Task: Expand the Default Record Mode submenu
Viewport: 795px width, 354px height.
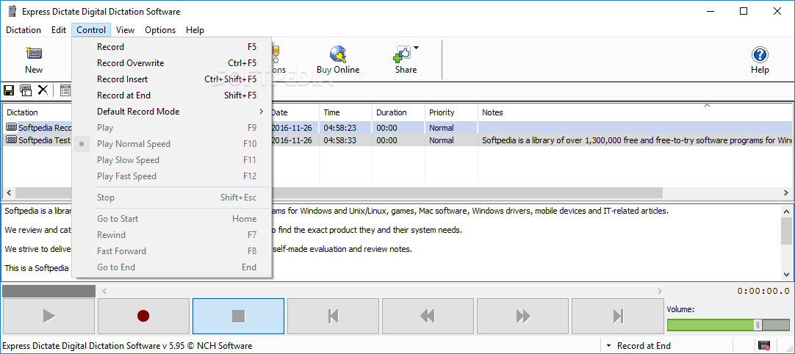Action: tap(172, 112)
